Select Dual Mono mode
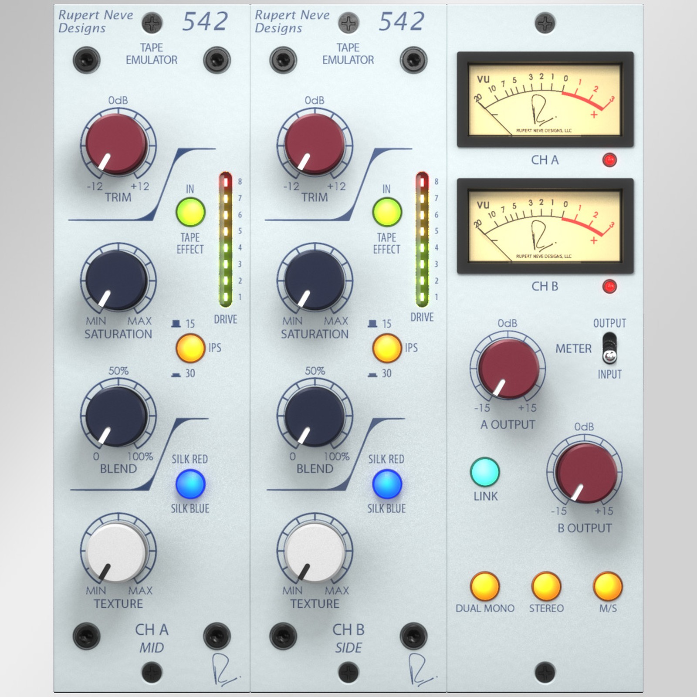The image size is (697, 697). pos(485,586)
